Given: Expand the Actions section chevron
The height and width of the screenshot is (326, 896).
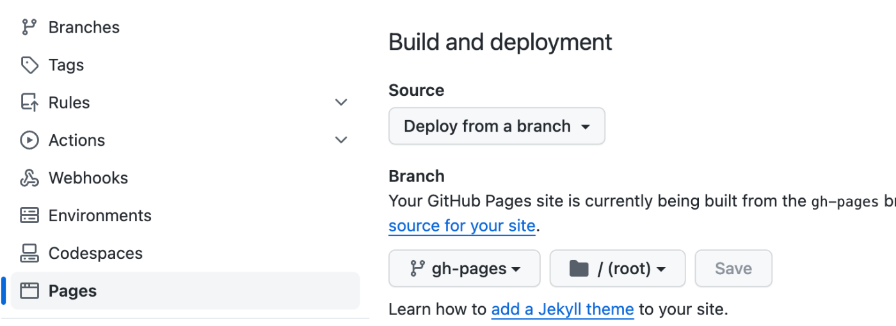Looking at the screenshot, I should pos(342,141).
